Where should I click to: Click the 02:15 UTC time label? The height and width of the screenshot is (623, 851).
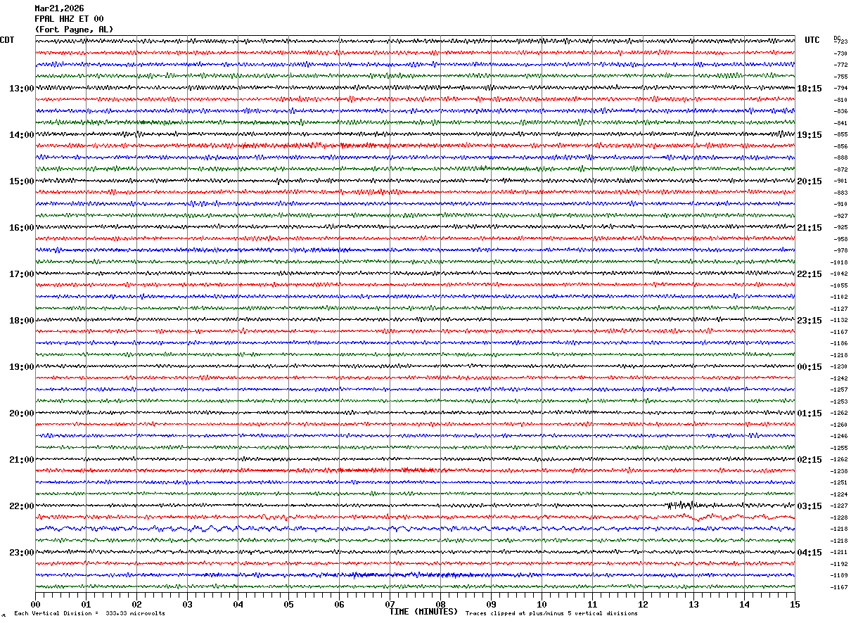pos(810,460)
